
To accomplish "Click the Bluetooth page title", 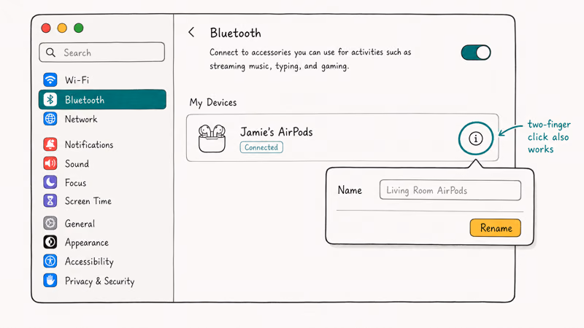I will coord(235,33).
